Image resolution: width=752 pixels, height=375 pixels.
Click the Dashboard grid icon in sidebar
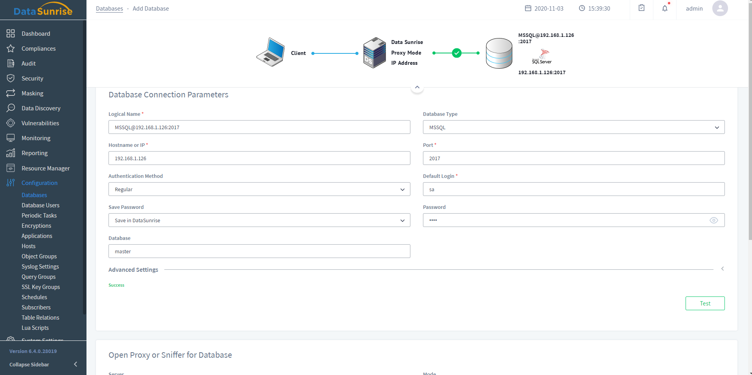pos(11,33)
